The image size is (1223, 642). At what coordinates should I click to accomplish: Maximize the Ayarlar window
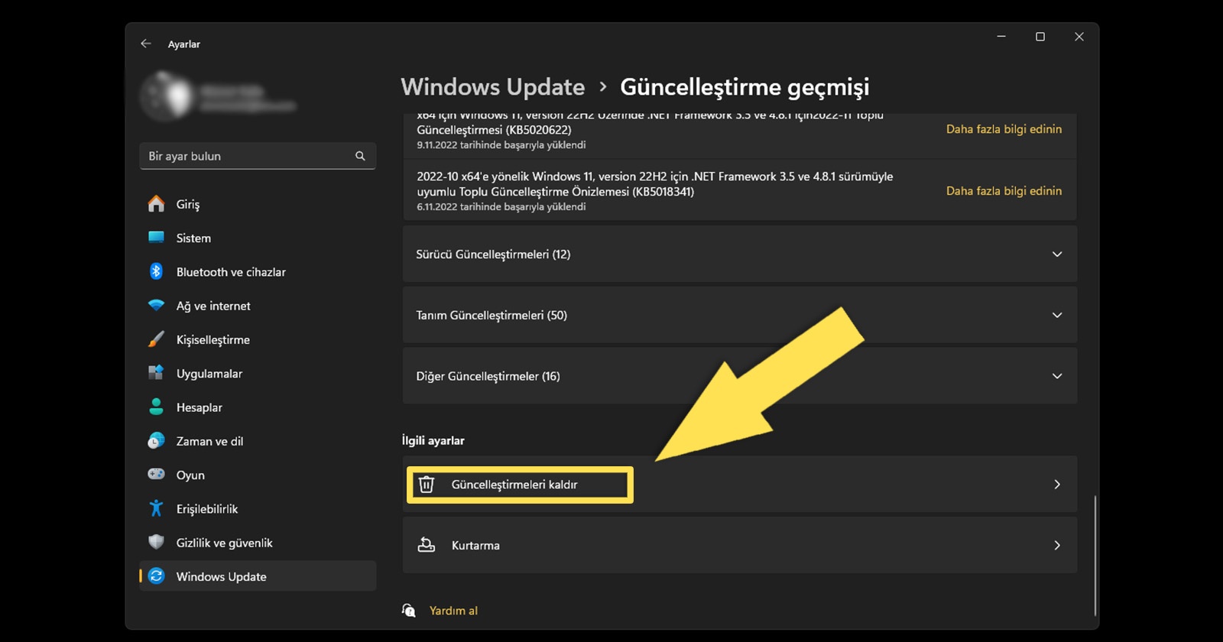[x=1040, y=37]
